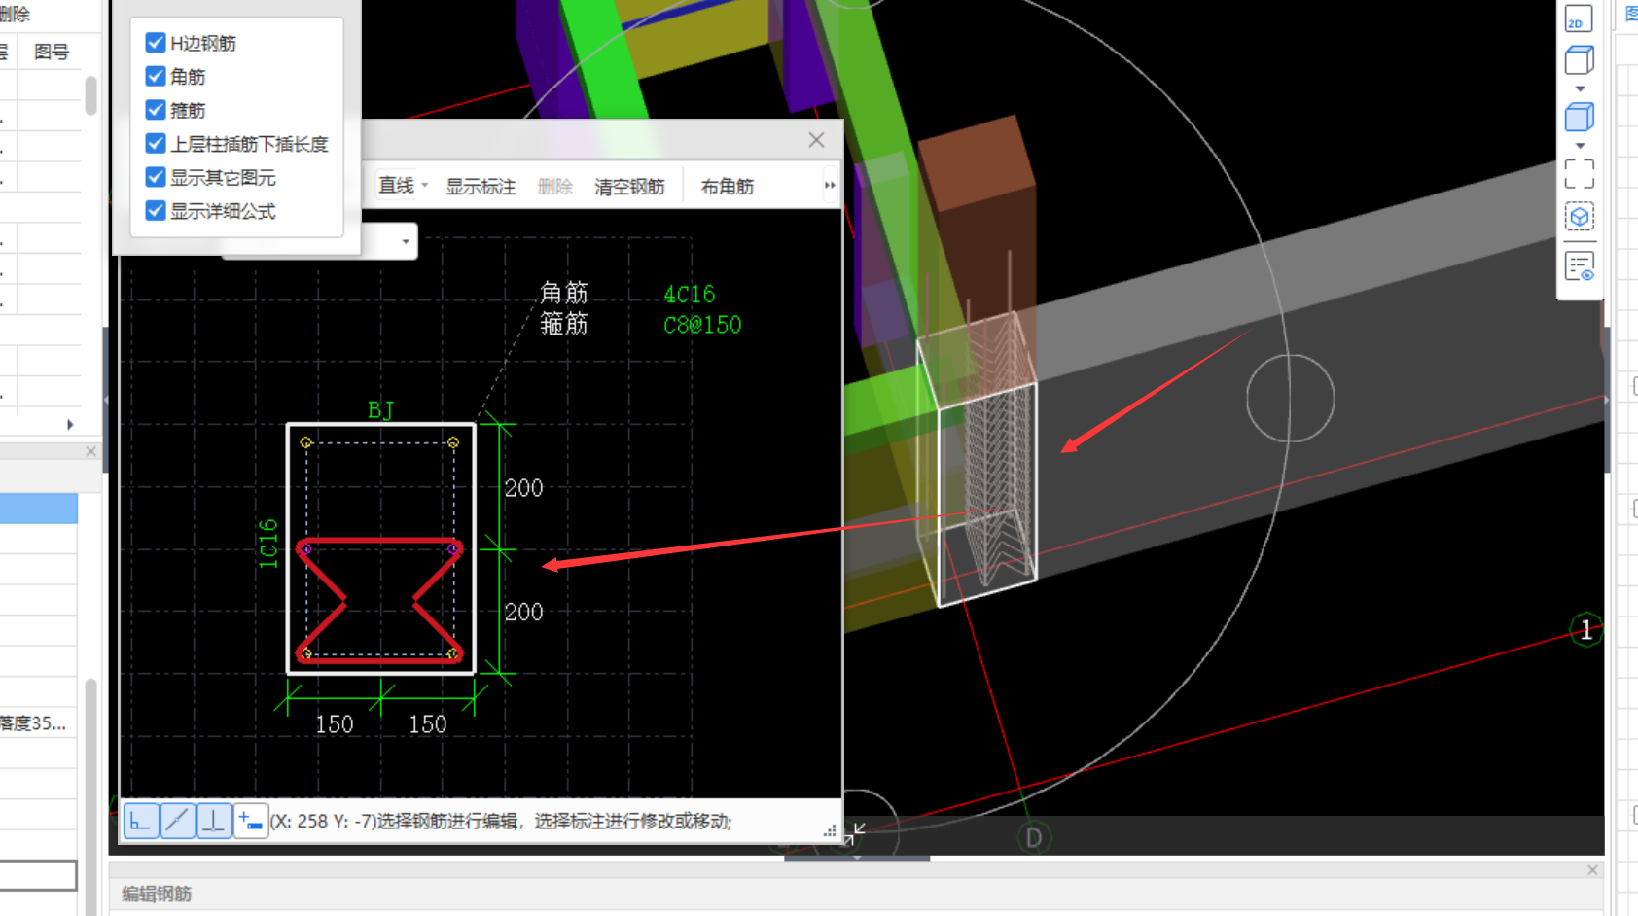The height and width of the screenshot is (916, 1638).
Task: Click the fit-to-screen bracket icon
Action: pos(1580,174)
